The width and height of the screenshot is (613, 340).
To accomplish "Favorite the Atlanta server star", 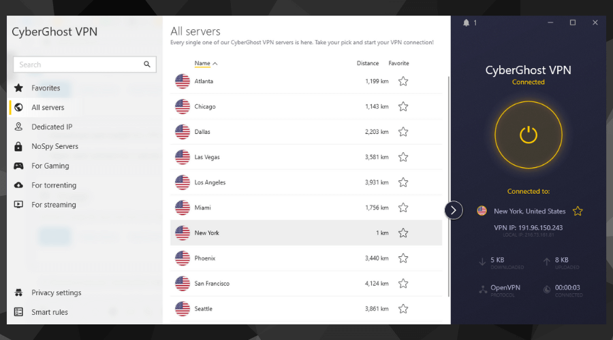I will pyautogui.click(x=403, y=81).
